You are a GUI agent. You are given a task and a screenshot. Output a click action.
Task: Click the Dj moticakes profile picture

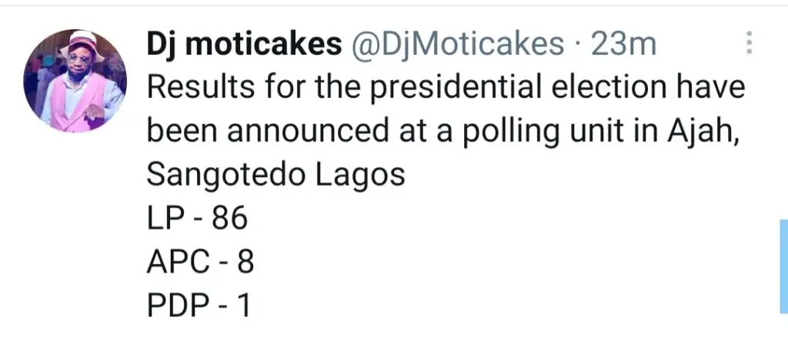point(75,82)
